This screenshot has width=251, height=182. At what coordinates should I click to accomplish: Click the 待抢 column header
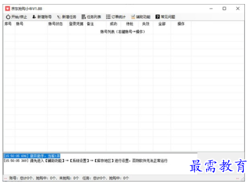click(130, 24)
